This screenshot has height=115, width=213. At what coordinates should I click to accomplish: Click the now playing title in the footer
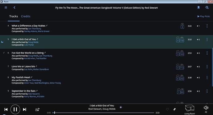[102, 106]
